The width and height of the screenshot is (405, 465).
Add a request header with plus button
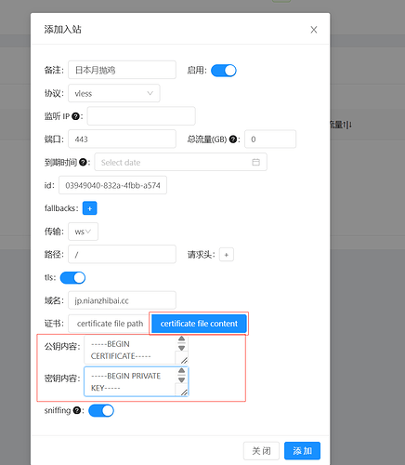click(x=227, y=255)
